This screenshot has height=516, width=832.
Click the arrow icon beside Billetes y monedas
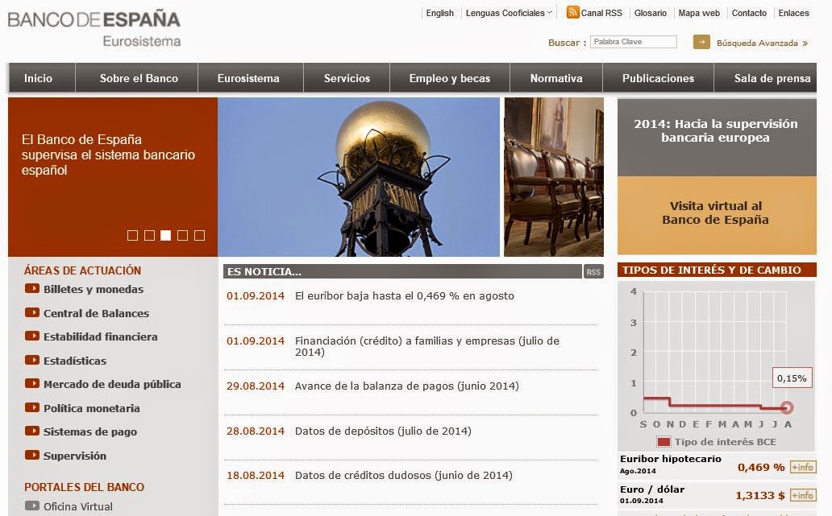(x=32, y=289)
